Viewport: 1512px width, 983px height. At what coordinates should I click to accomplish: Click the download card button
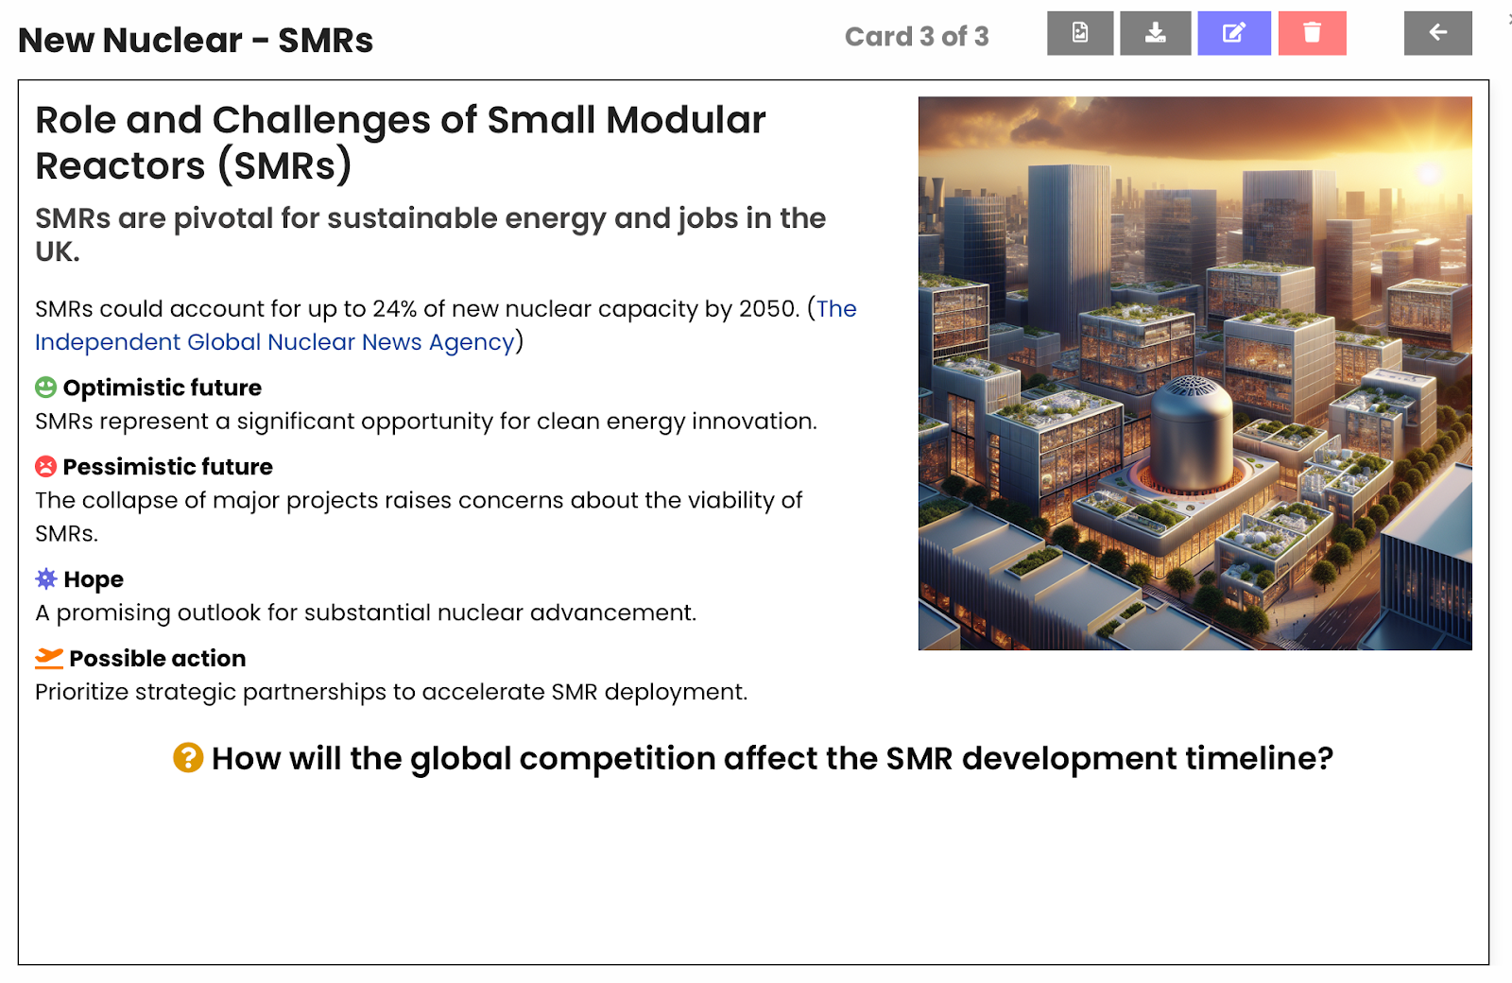point(1156,33)
